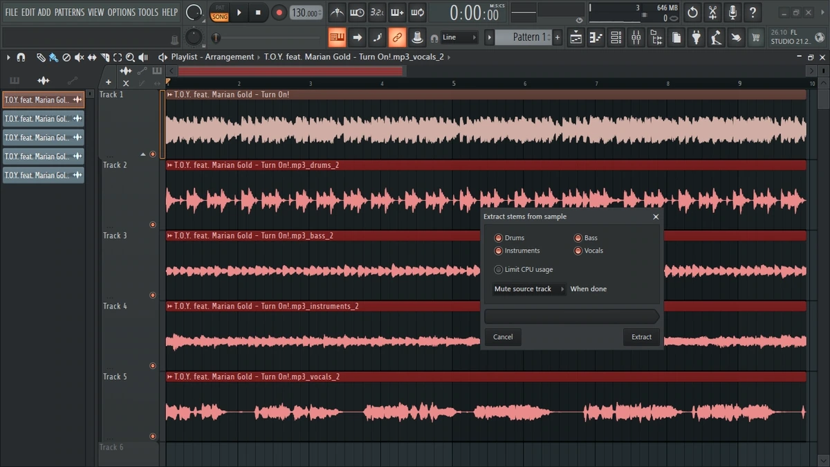Collapse Track 1 group with the triangle arrow
830x467 pixels.
click(x=143, y=154)
